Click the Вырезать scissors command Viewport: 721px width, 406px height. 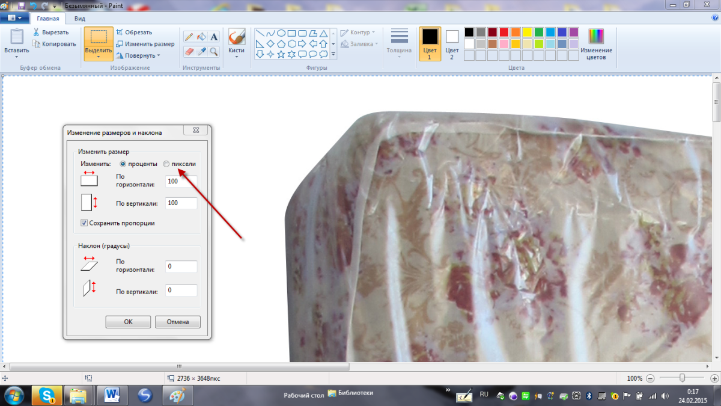(x=51, y=32)
